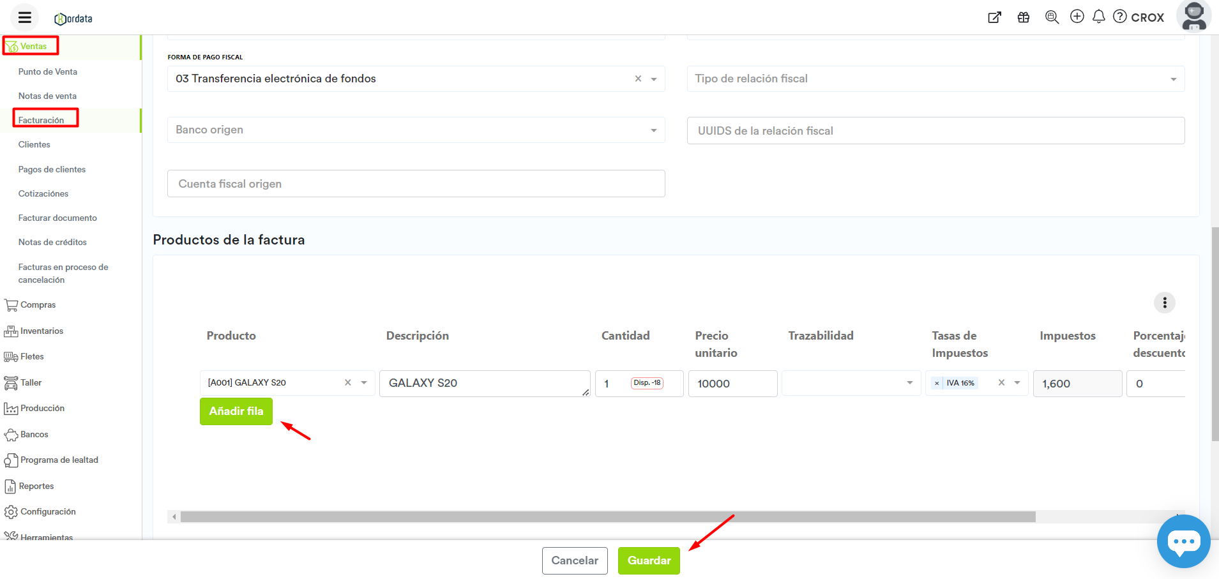Click the Guardar button
This screenshot has width=1219, height=579.
(x=648, y=560)
